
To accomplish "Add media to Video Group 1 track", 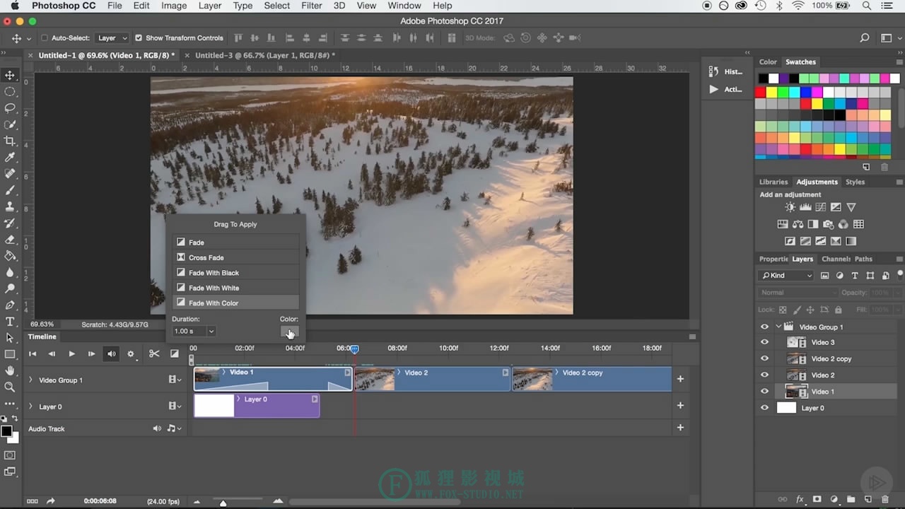I will point(680,379).
